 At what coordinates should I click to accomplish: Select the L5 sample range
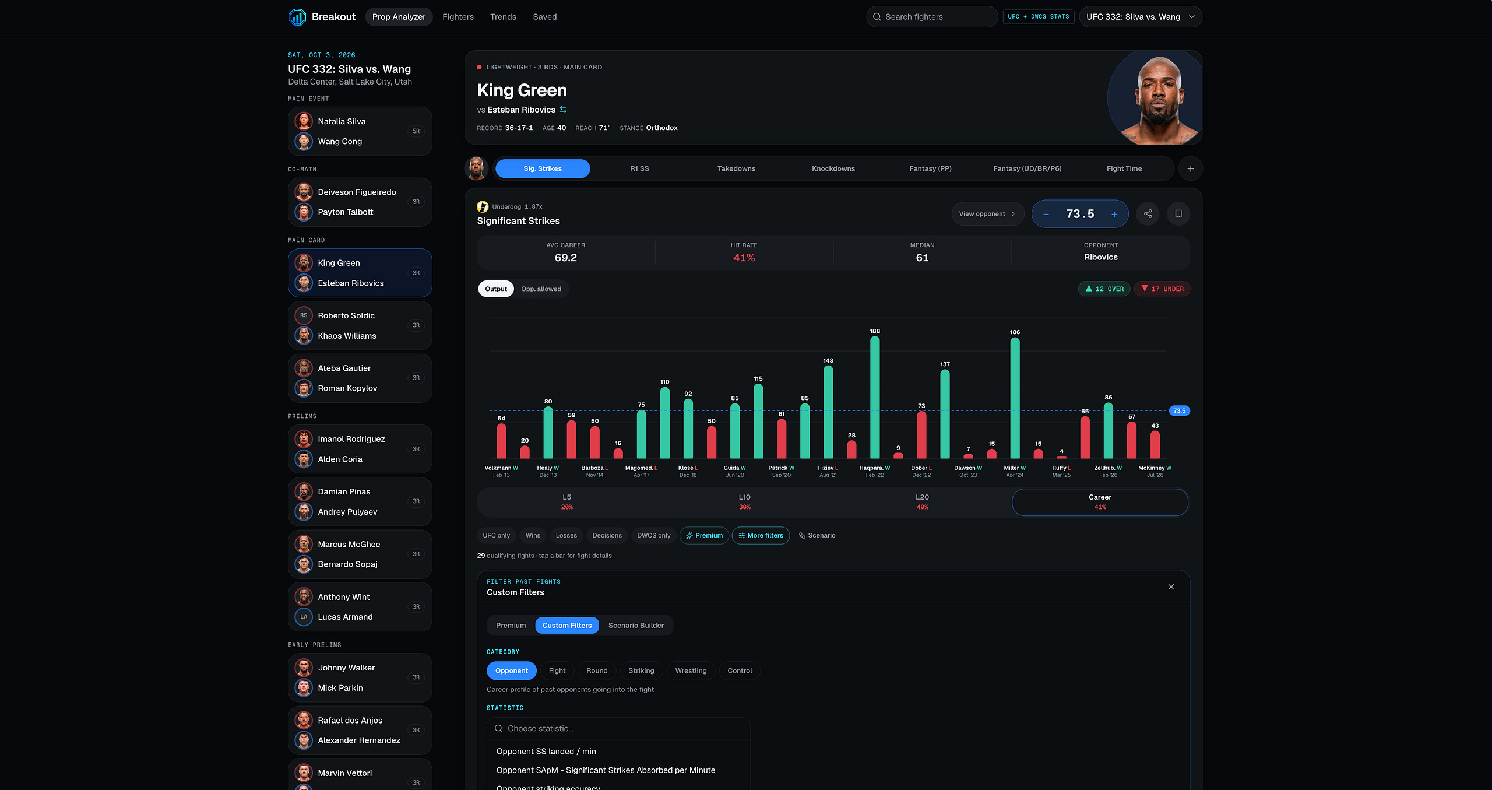[x=566, y=502]
